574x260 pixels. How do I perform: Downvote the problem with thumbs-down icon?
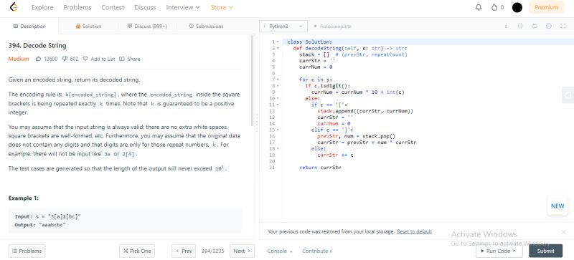click(65, 59)
